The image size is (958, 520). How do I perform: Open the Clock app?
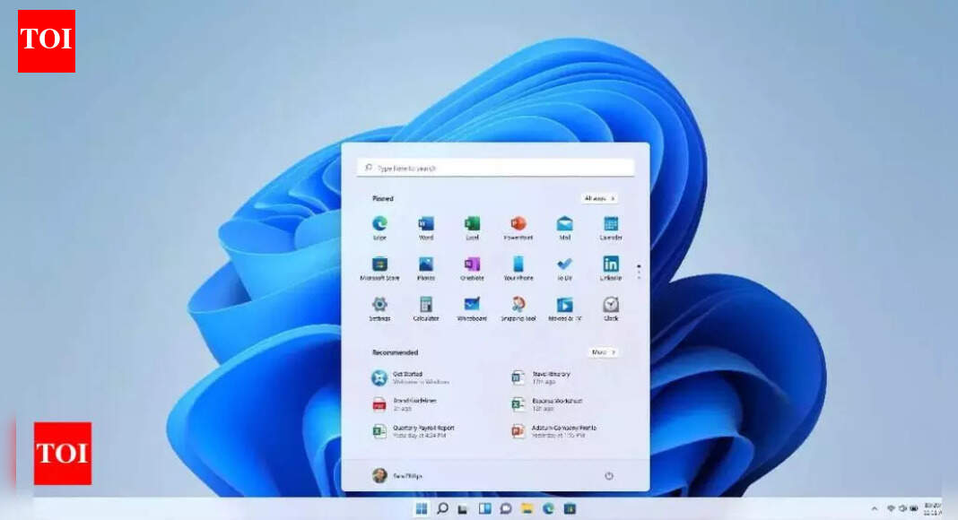pos(611,308)
